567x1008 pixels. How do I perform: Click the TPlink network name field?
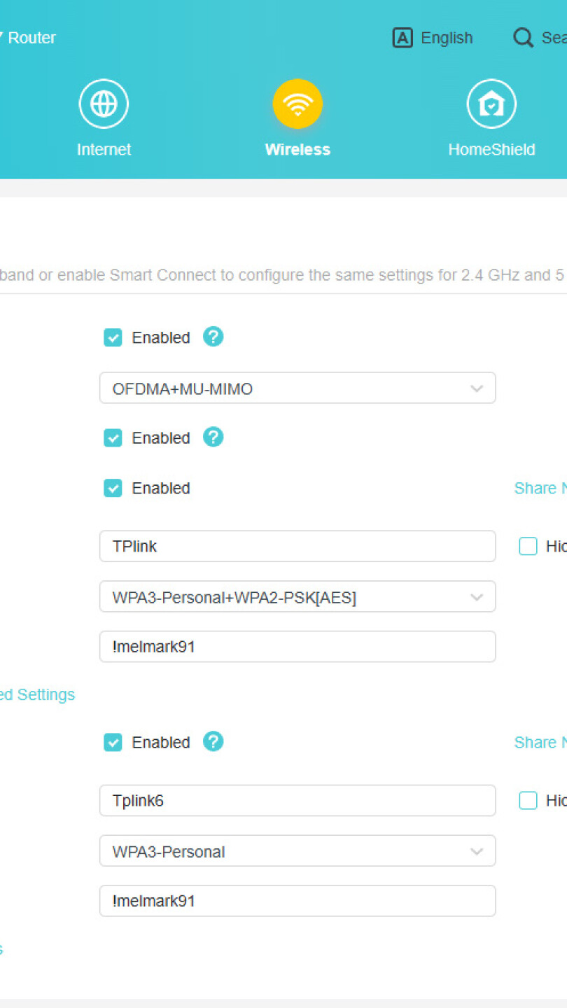point(297,546)
